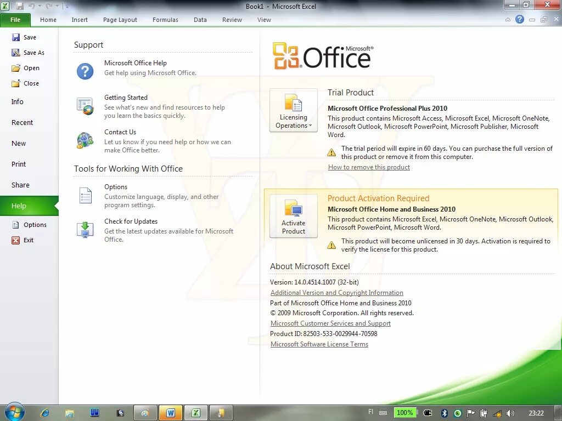Click the Product ID '82503-533-0029944-70598' text
Image resolution: width=562 pixels, height=421 pixels.
[340, 334]
